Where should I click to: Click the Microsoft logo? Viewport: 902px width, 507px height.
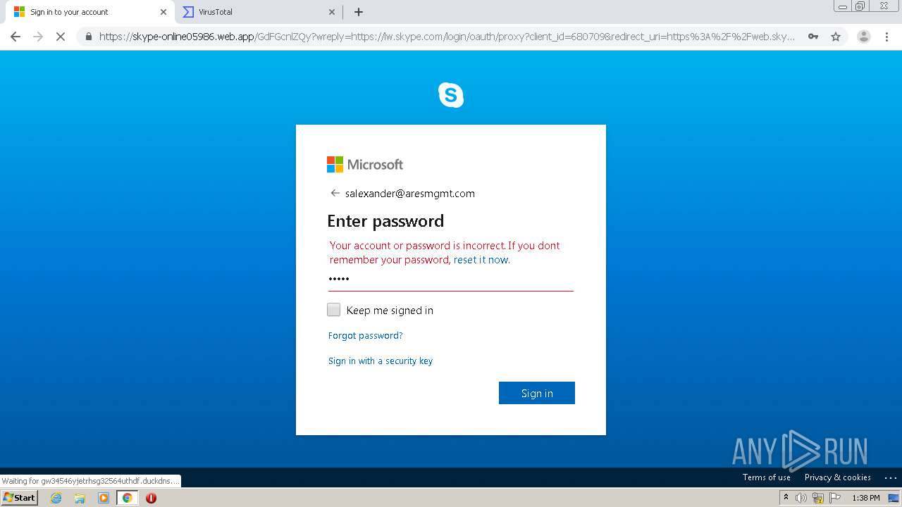point(365,164)
